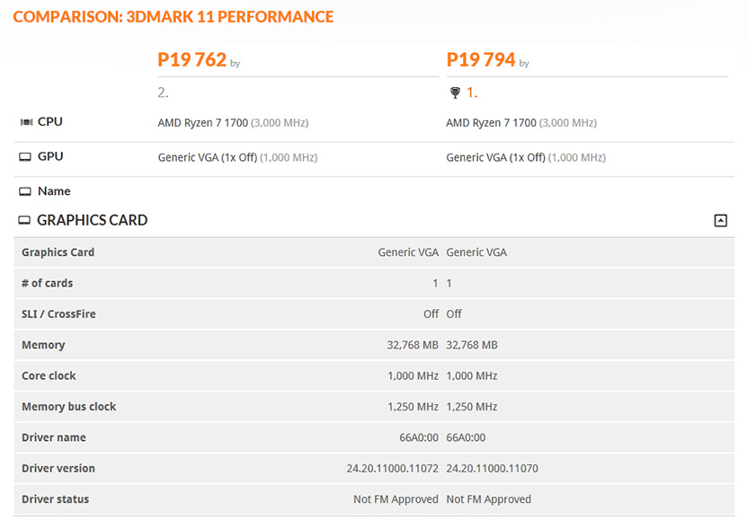
Task: Click the rank "1." label
Action: (x=472, y=93)
